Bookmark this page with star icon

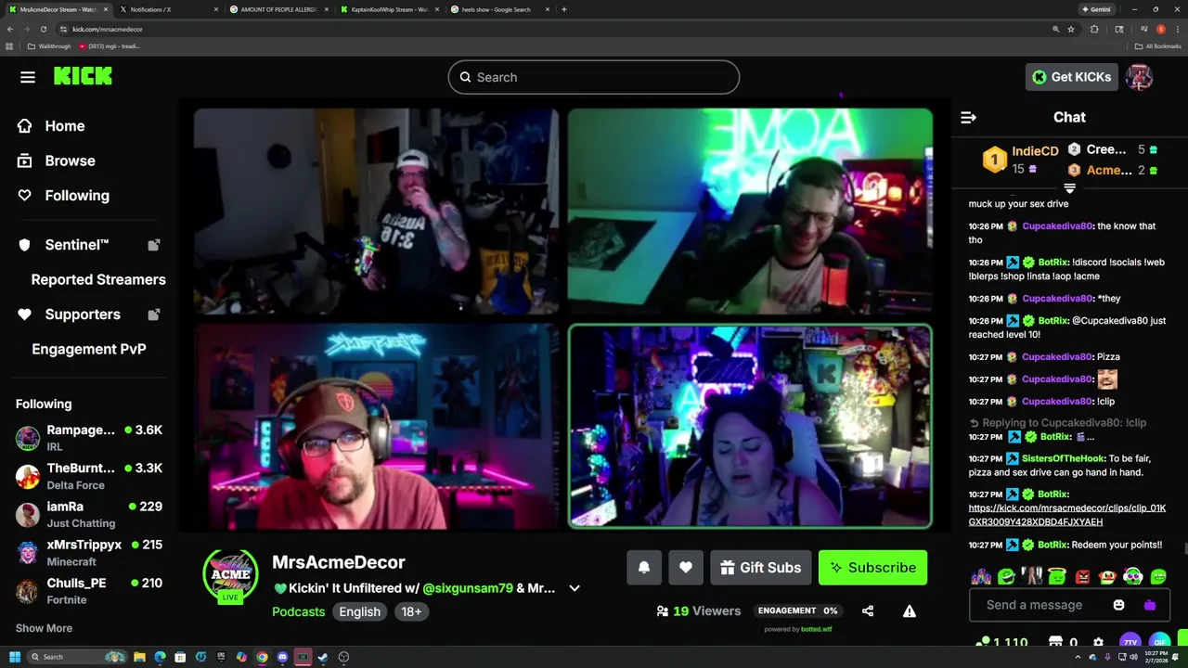coord(1071,29)
